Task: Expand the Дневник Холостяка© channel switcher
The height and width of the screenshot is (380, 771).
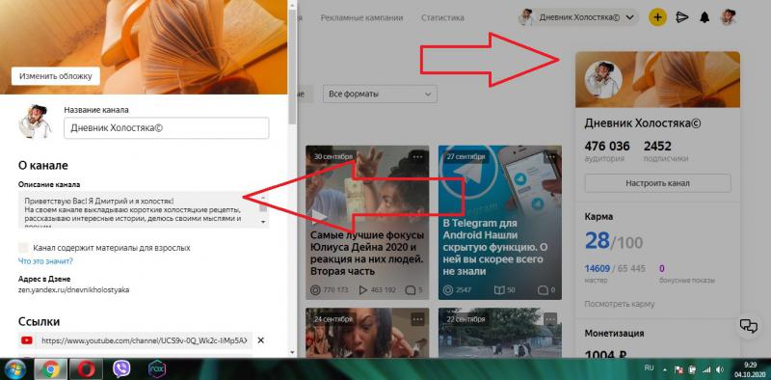Action: [578, 17]
